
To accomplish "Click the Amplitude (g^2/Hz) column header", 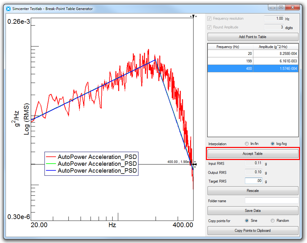I will click(x=276, y=47).
